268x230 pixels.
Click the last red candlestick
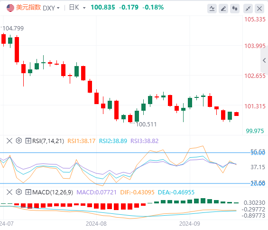pyautogui.click(x=236, y=114)
